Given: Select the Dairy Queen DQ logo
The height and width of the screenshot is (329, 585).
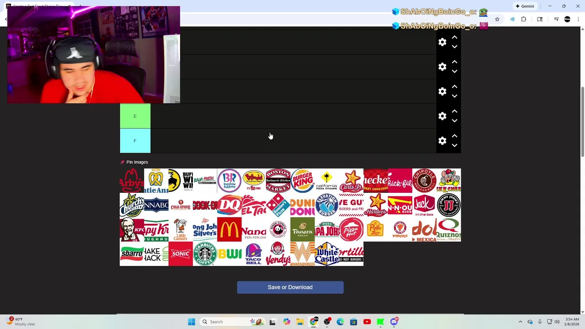Looking at the screenshot, I should 229,205.
